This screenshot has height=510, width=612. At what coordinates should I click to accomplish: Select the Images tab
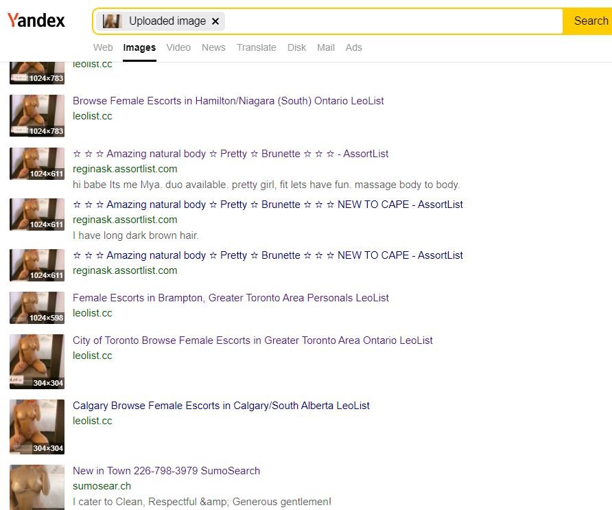139,47
